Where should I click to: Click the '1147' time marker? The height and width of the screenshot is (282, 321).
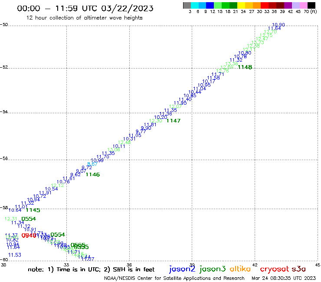coord(174,121)
